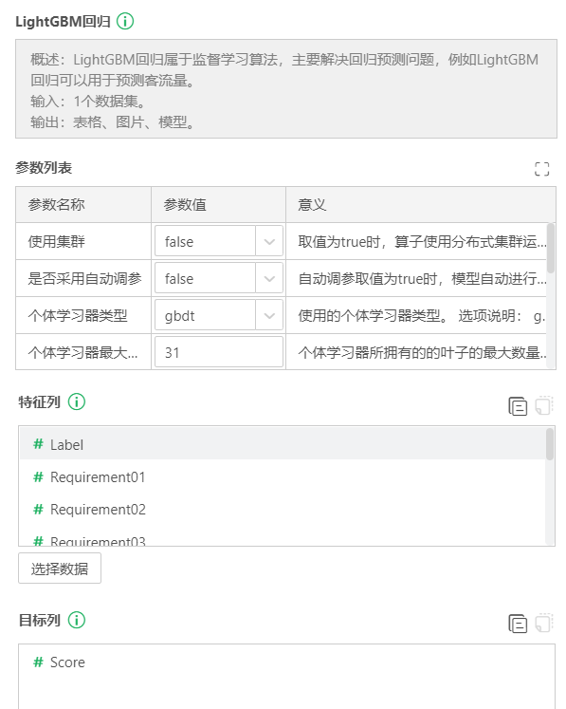The height and width of the screenshot is (709, 566).
Task: Open 个体学习器类型 gbdt dropdown
Action: (219, 316)
